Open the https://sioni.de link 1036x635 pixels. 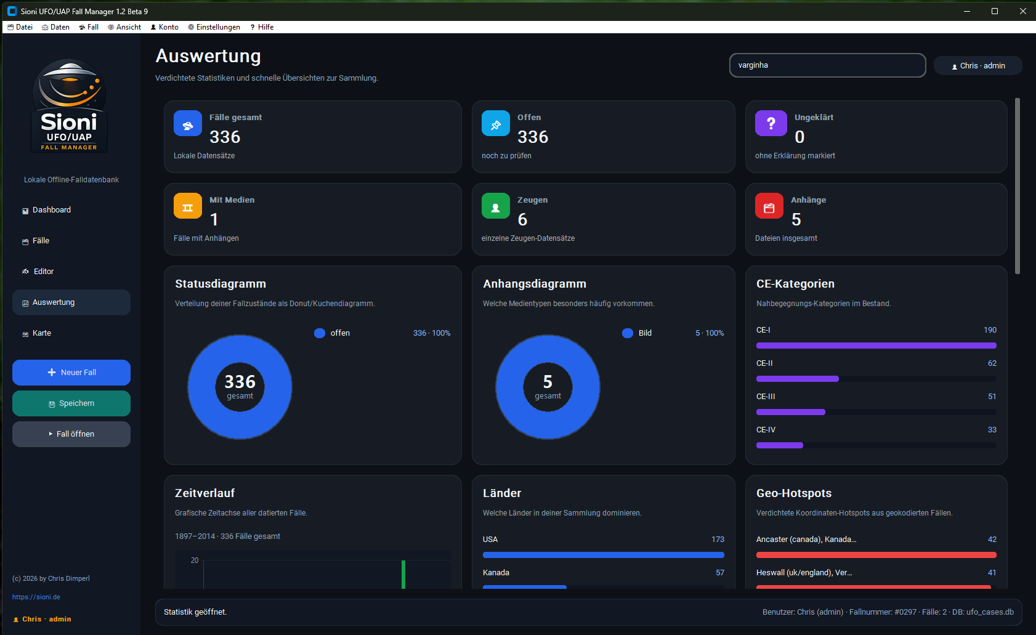[x=36, y=597]
